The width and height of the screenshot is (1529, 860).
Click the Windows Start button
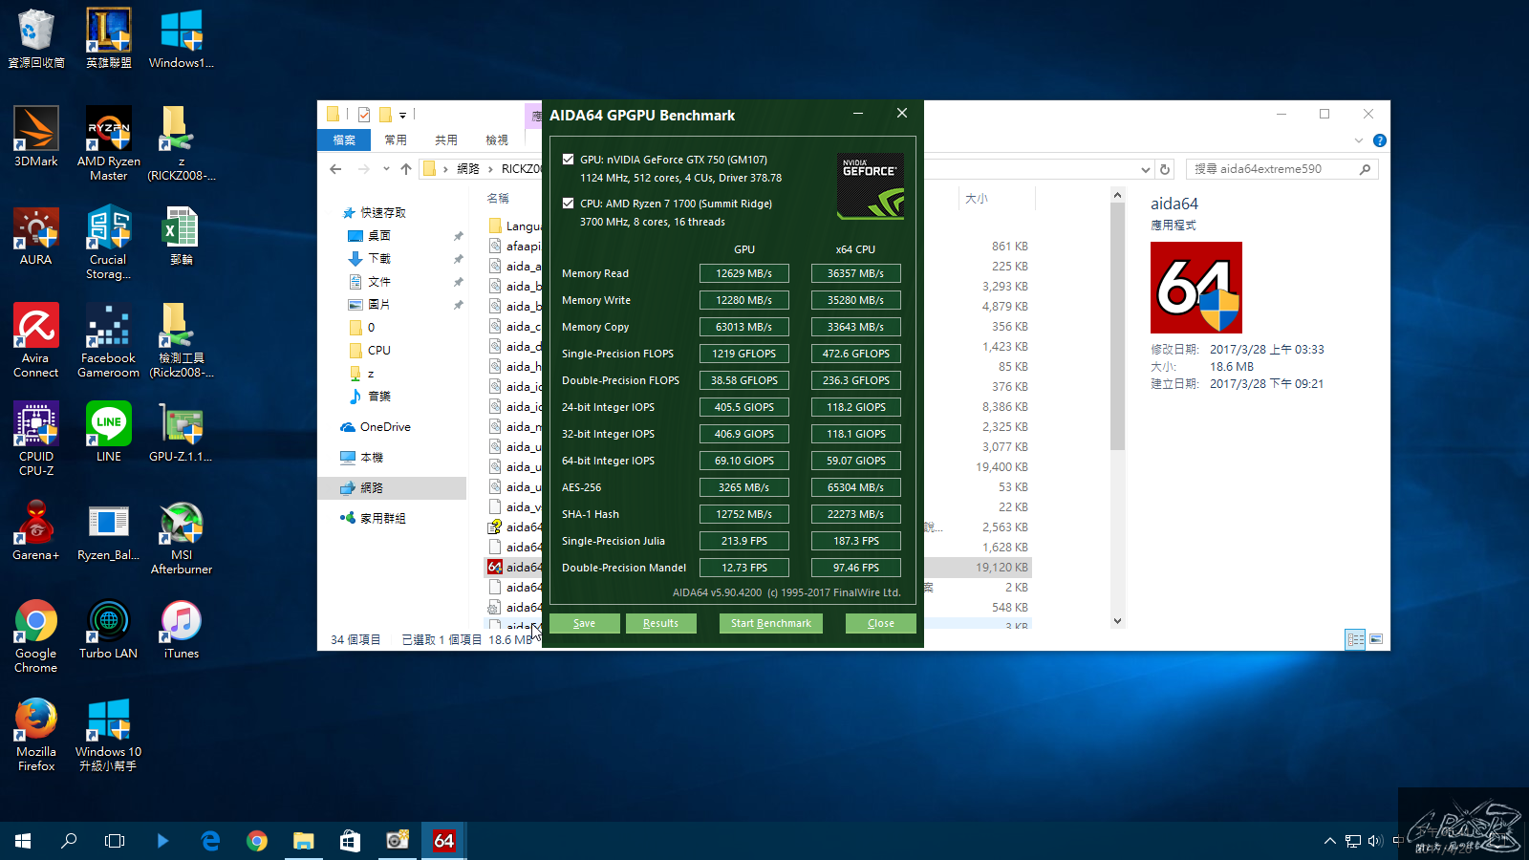(x=23, y=841)
